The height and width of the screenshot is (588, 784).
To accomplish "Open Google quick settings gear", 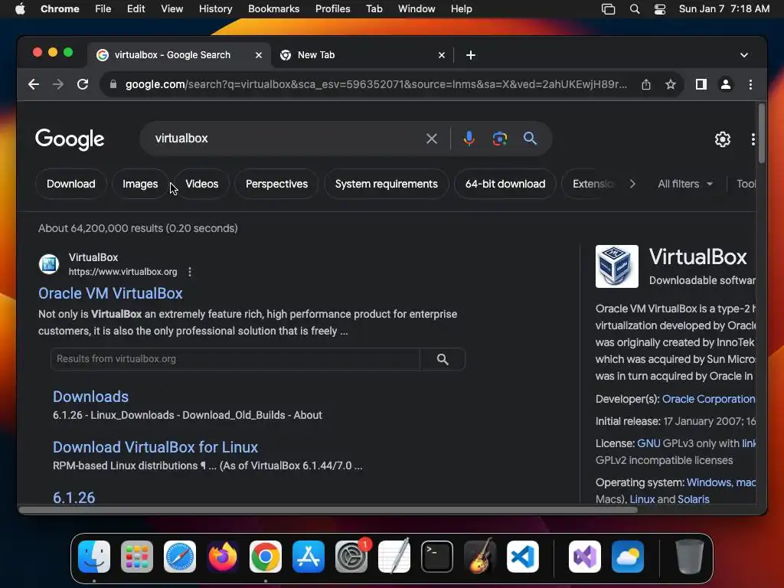I will (723, 139).
